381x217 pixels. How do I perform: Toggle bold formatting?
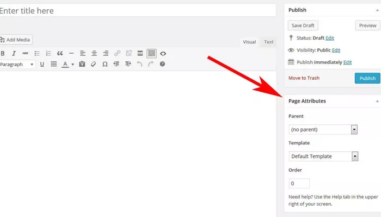coord(3,53)
